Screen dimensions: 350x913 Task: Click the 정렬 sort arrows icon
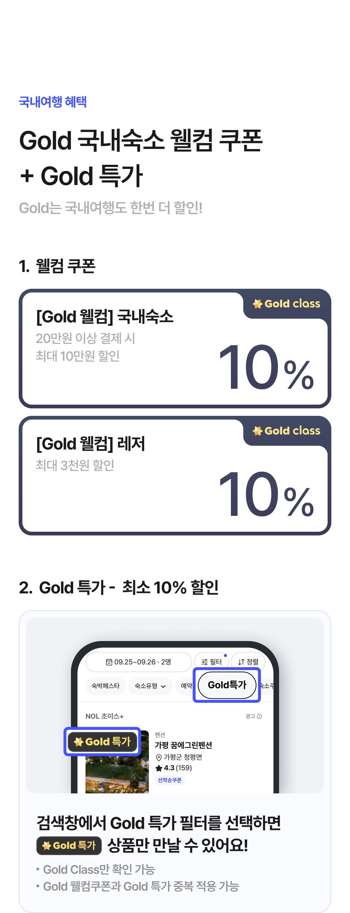coord(241,662)
